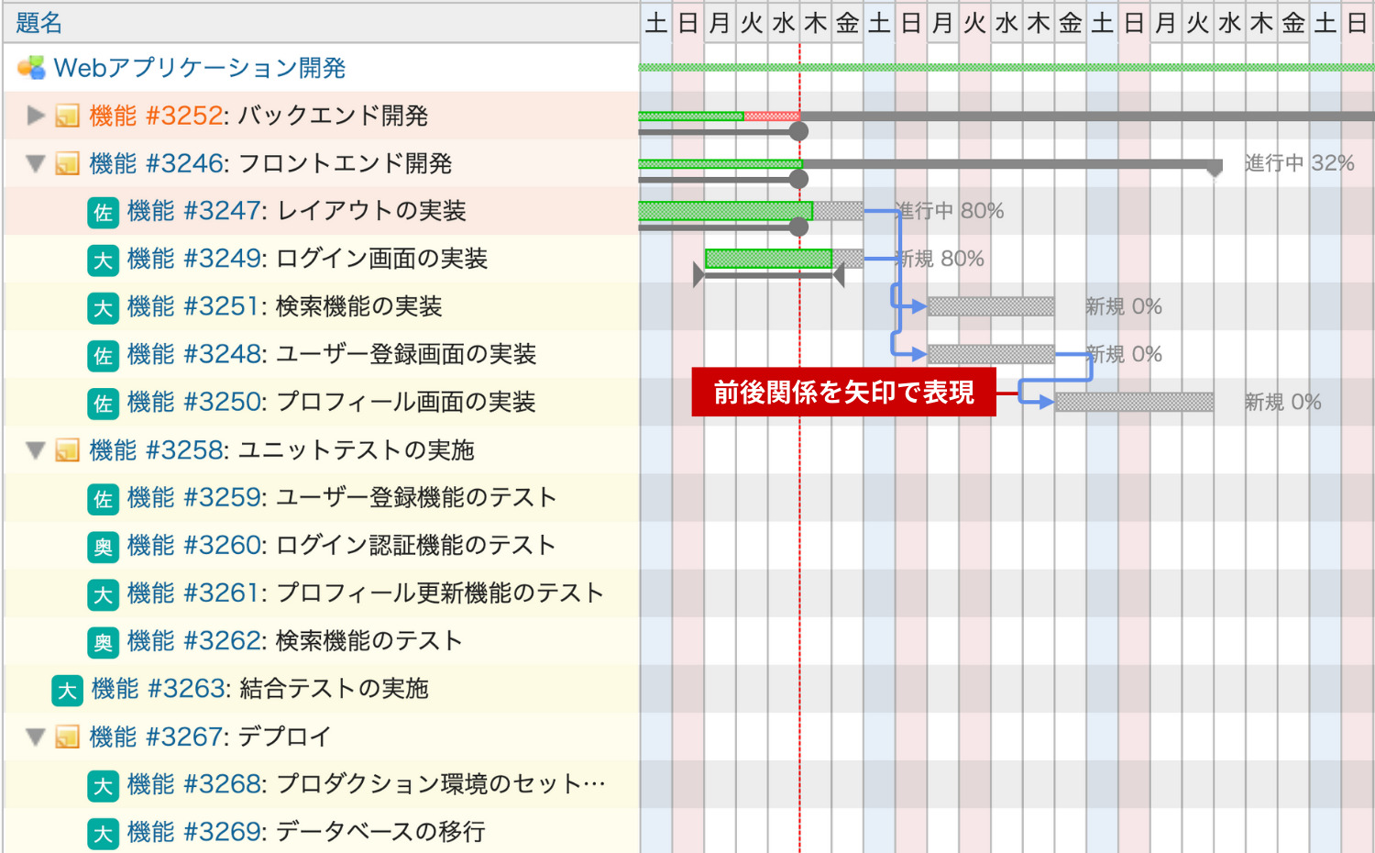Click the parent-task icon of #3252
Screen dimensions: 1375x853
67,116
